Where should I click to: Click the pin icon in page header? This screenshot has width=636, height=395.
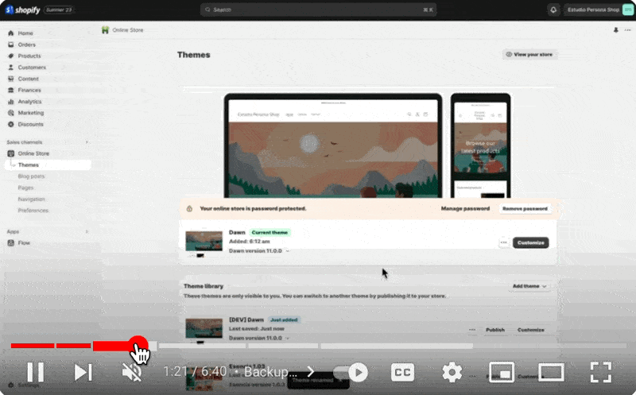[x=615, y=30]
